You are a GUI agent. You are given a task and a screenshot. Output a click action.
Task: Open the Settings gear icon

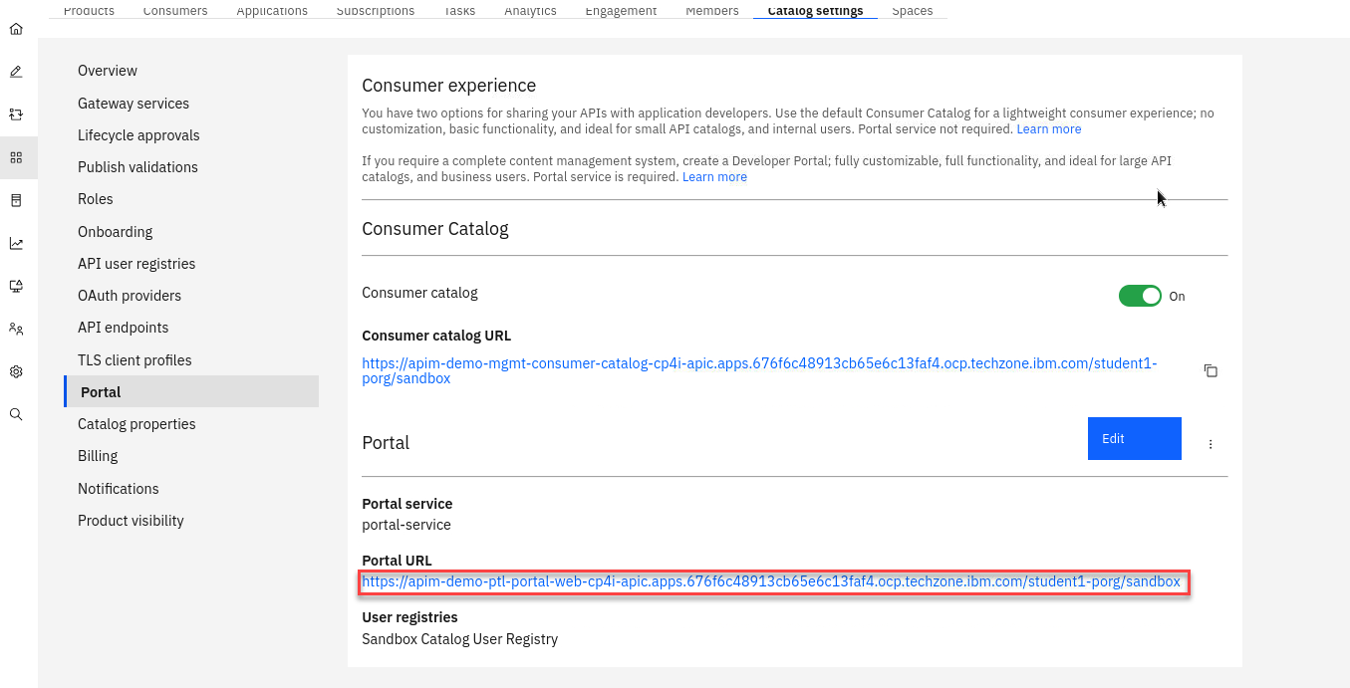click(x=16, y=371)
